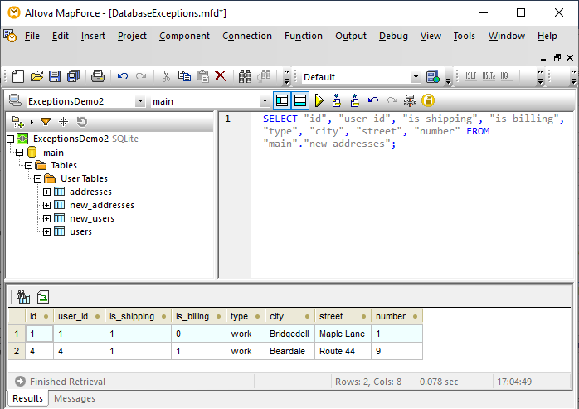Toggle the database browser pane button

coord(282,100)
